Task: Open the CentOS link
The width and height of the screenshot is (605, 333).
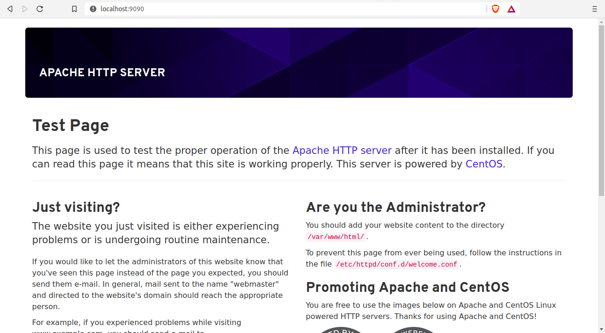Action: (x=484, y=164)
